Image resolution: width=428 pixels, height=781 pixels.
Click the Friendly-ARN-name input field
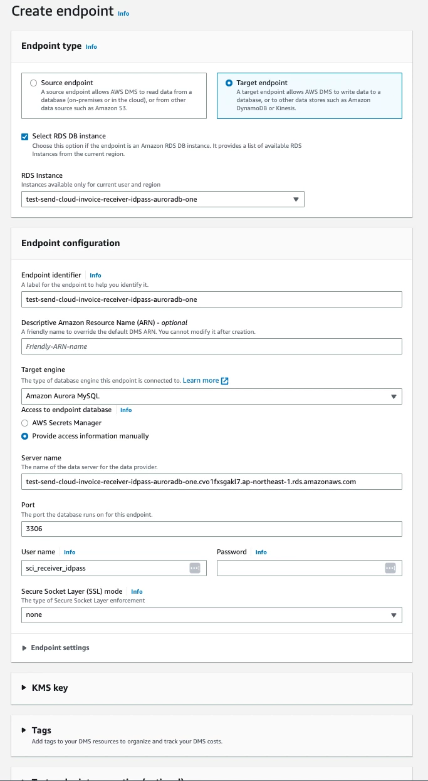212,346
